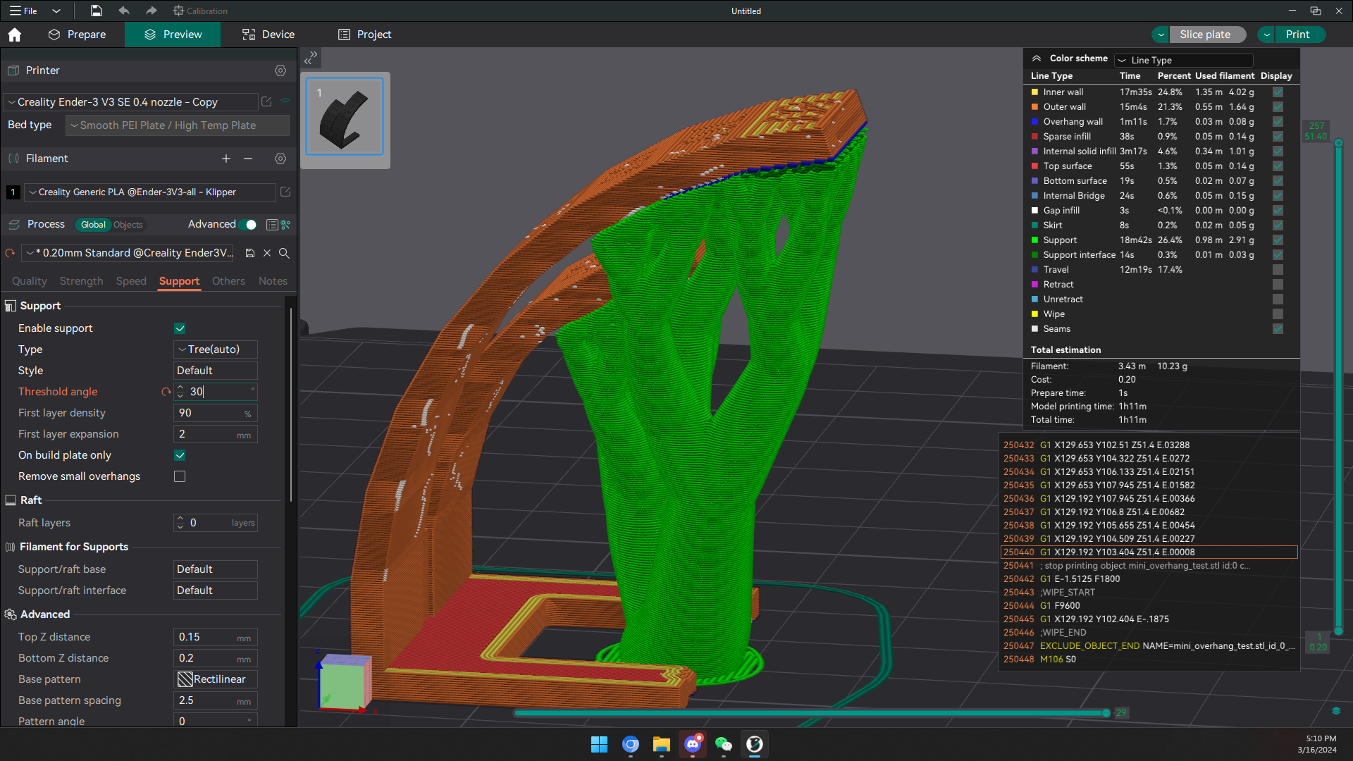Collapse sidebar with double arrow icon
The height and width of the screenshot is (761, 1353).
(x=310, y=58)
